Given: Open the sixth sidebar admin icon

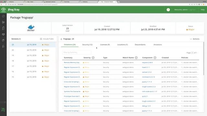Looking at the screenshot, I should coord(3,46).
